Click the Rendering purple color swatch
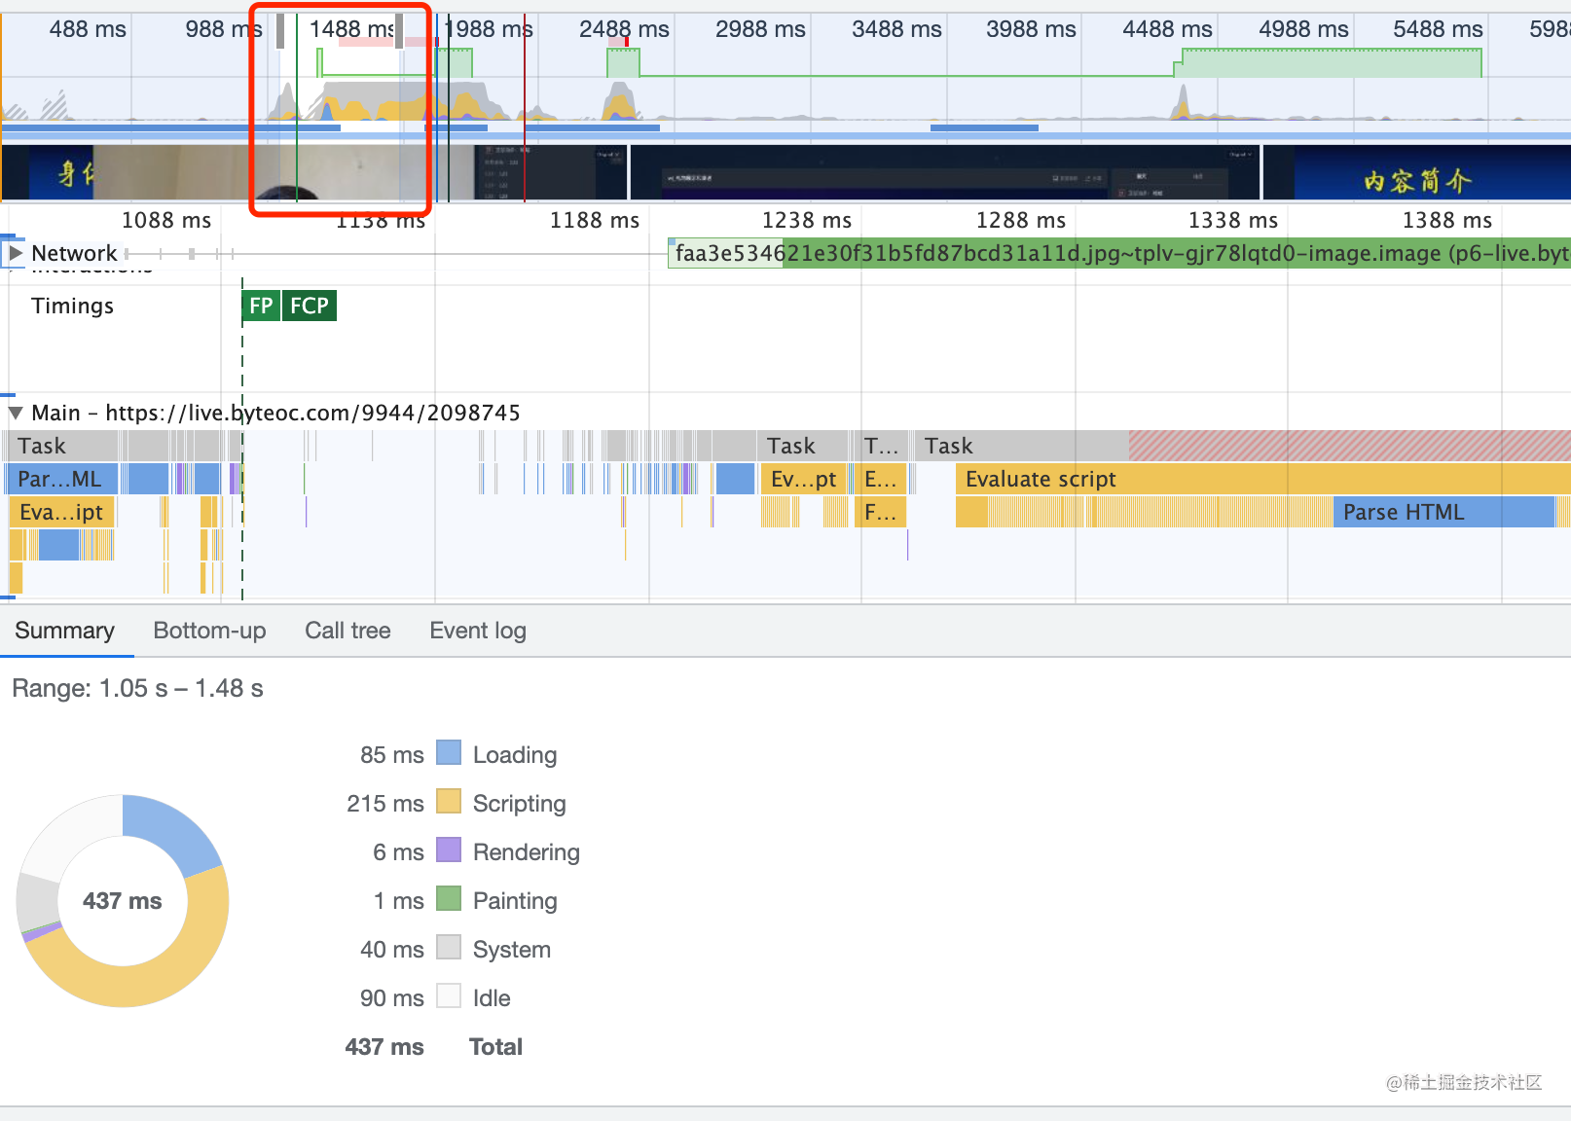Image resolution: width=1571 pixels, height=1121 pixels. 449,850
